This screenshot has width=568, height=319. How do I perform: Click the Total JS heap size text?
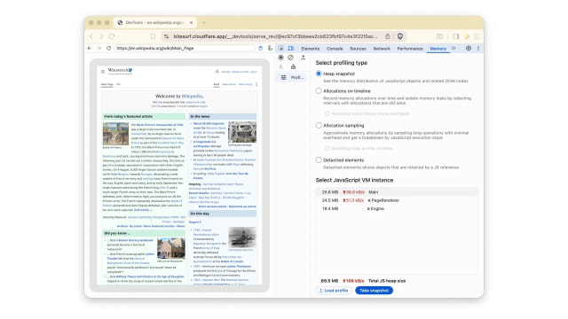click(387, 281)
